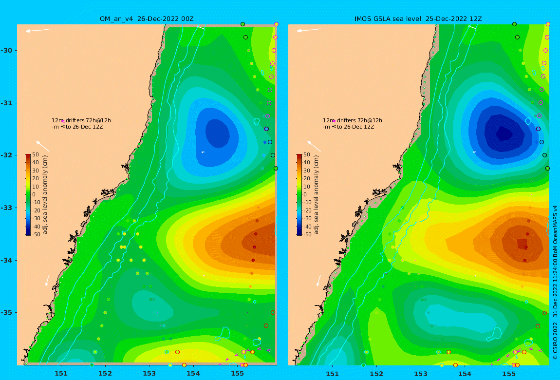Click '12m drifters 72h@12h' on the left map
The width and height of the screenshot is (560, 380).
[x=81, y=120]
